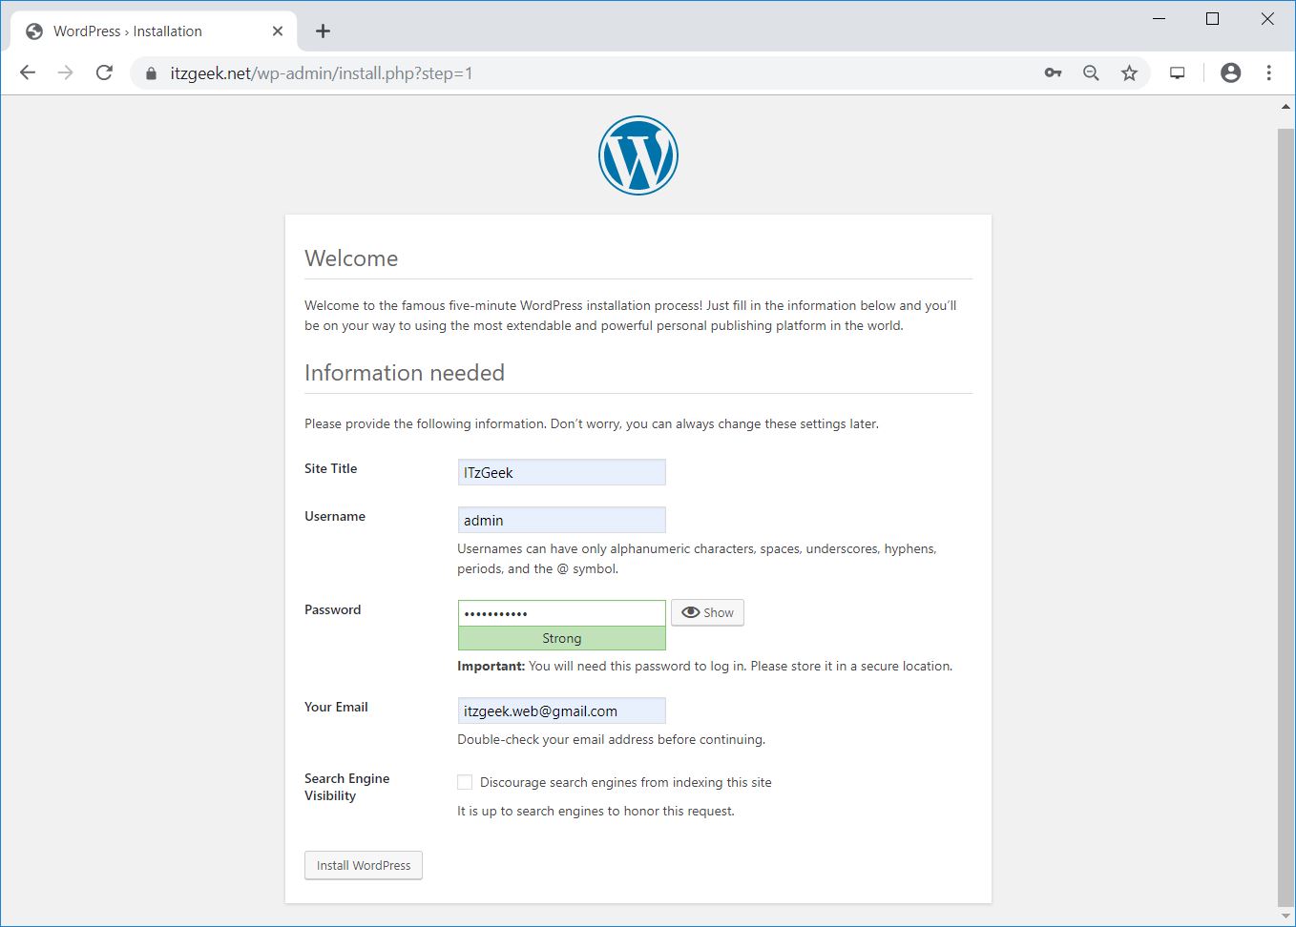Click the Install WordPress button
Screen dimensions: 1296x927
coord(364,865)
